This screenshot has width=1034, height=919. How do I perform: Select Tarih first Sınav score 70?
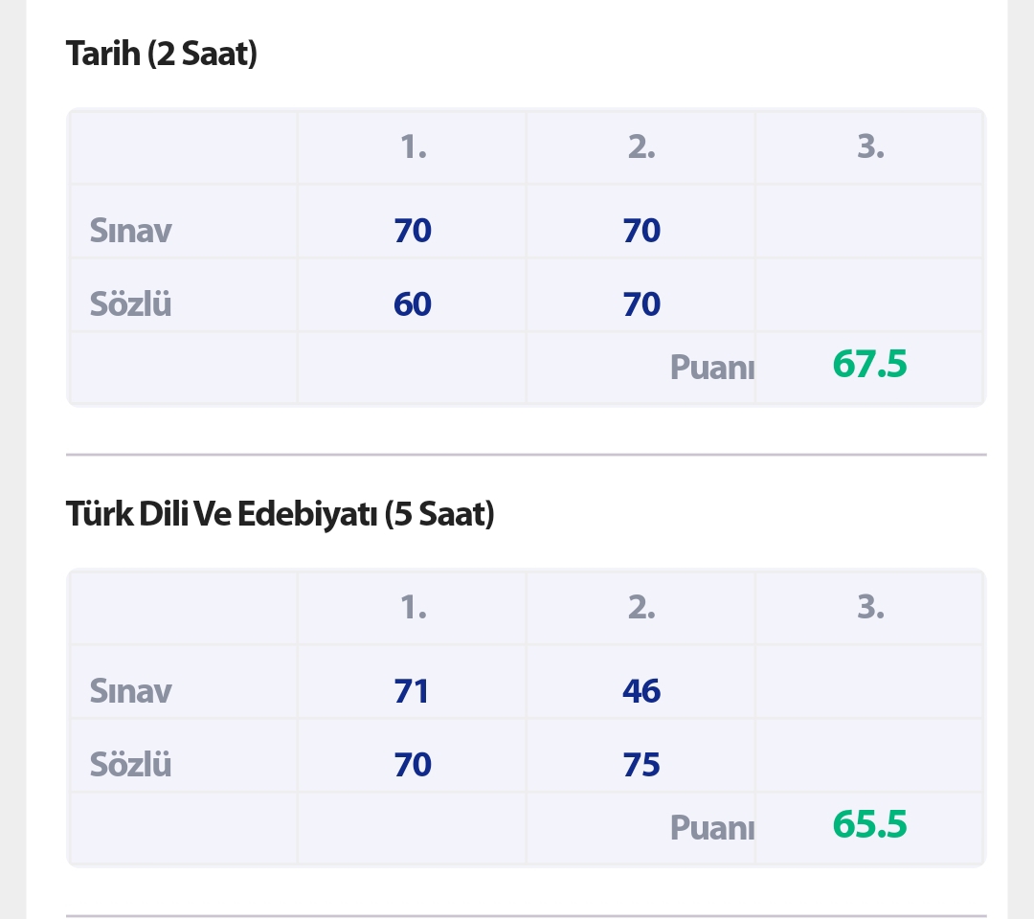click(413, 231)
